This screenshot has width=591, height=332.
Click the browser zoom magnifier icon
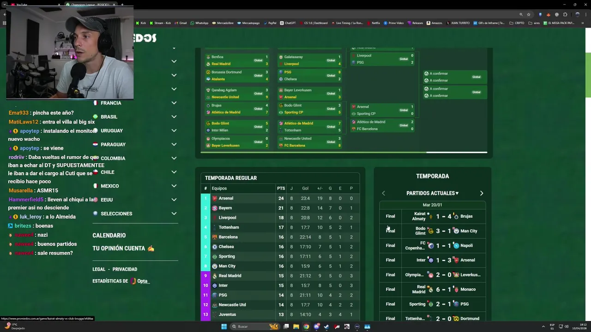(x=521, y=15)
